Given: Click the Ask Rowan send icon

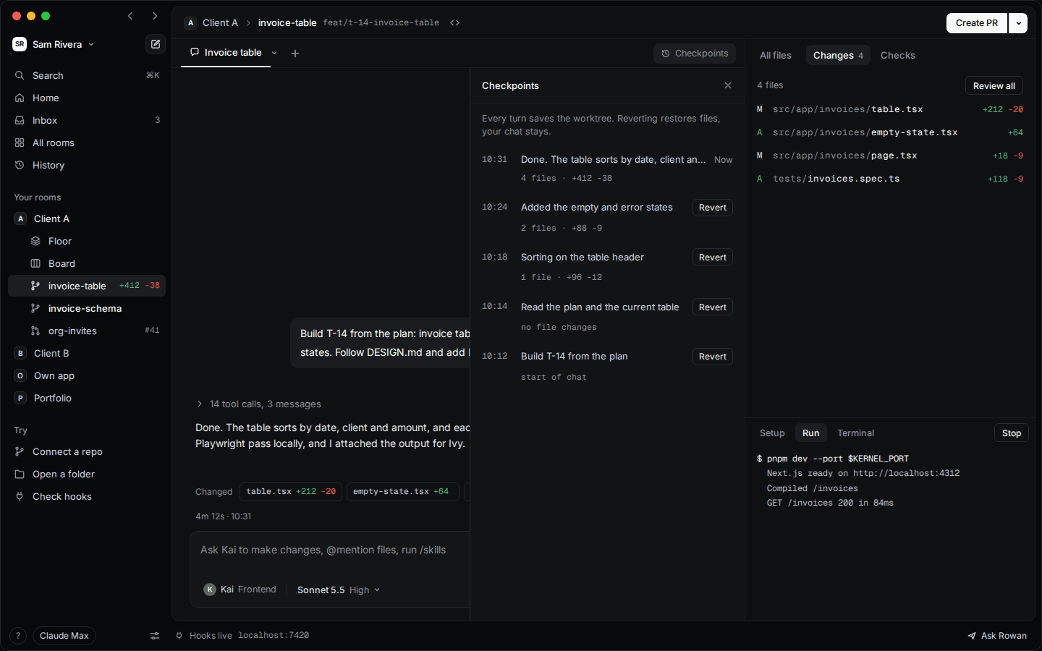Looking at the screenshot, I should point(972,636).
